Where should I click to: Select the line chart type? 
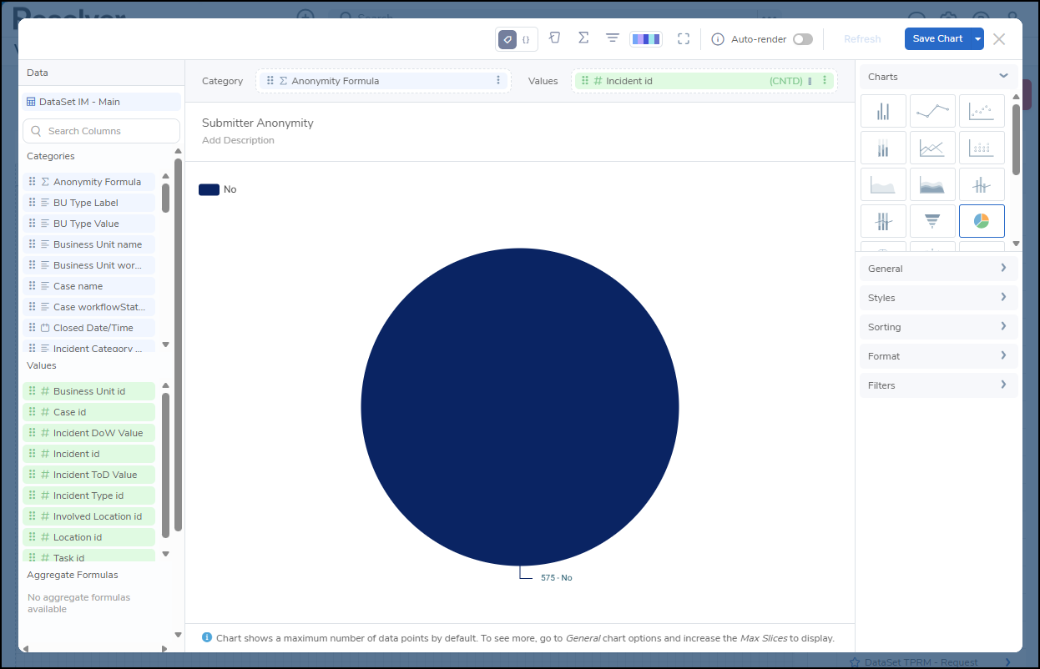[x=932, y=111]
